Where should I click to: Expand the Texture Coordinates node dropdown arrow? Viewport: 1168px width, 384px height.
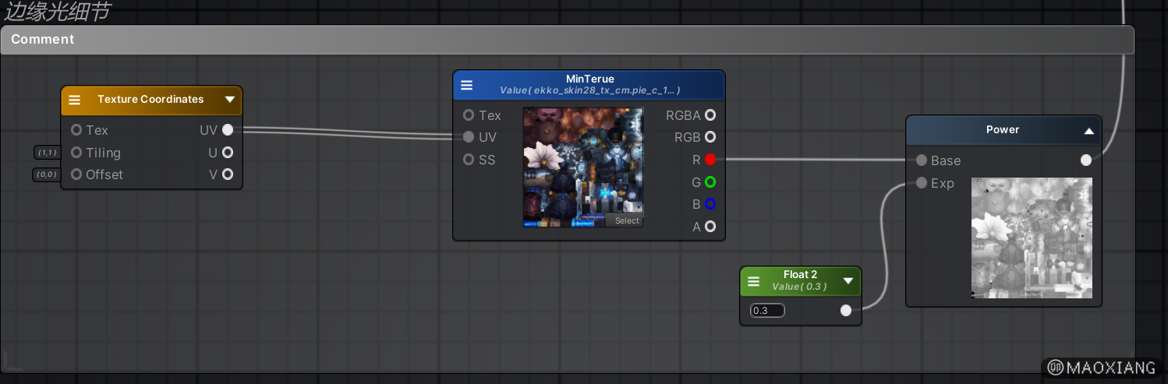coord(229,100)
